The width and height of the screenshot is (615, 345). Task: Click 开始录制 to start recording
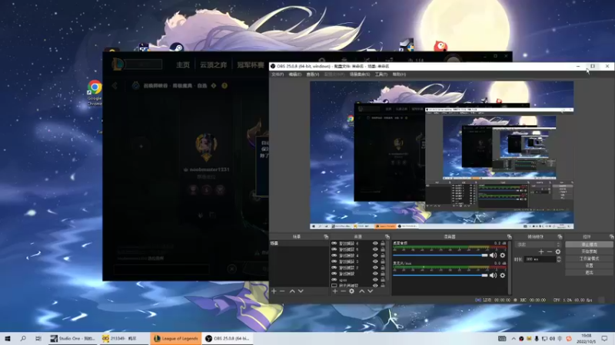point(589,251)
